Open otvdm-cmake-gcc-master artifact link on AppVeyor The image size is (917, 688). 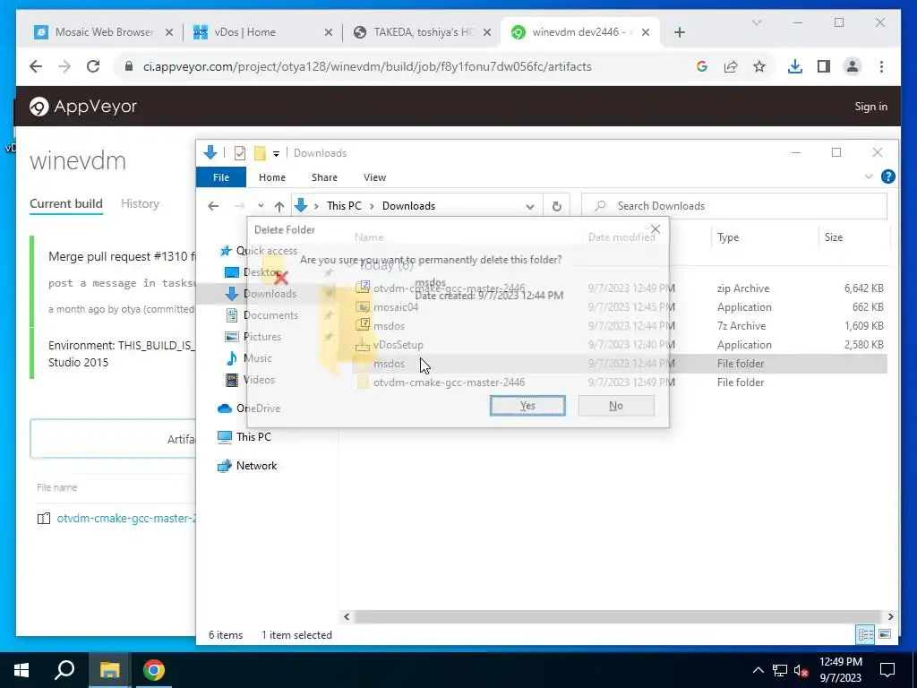125,518
